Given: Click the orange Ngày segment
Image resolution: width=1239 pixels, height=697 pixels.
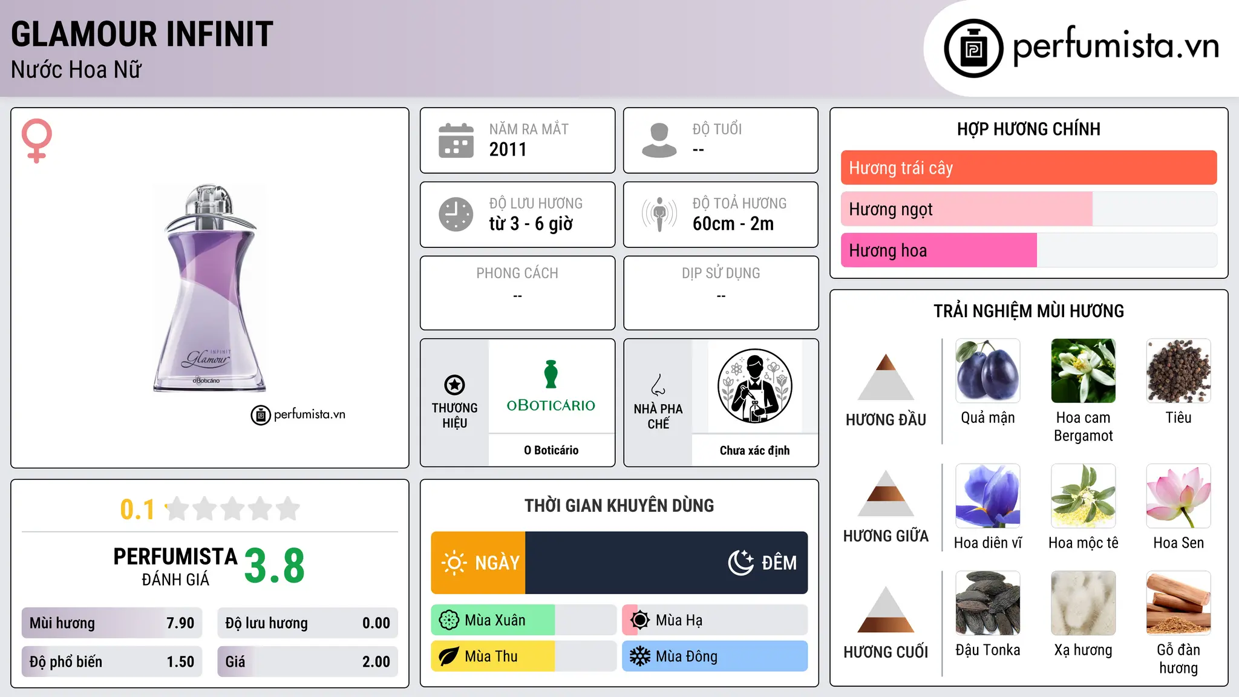Looking at the screenshot, I should (x=479, y=563).
